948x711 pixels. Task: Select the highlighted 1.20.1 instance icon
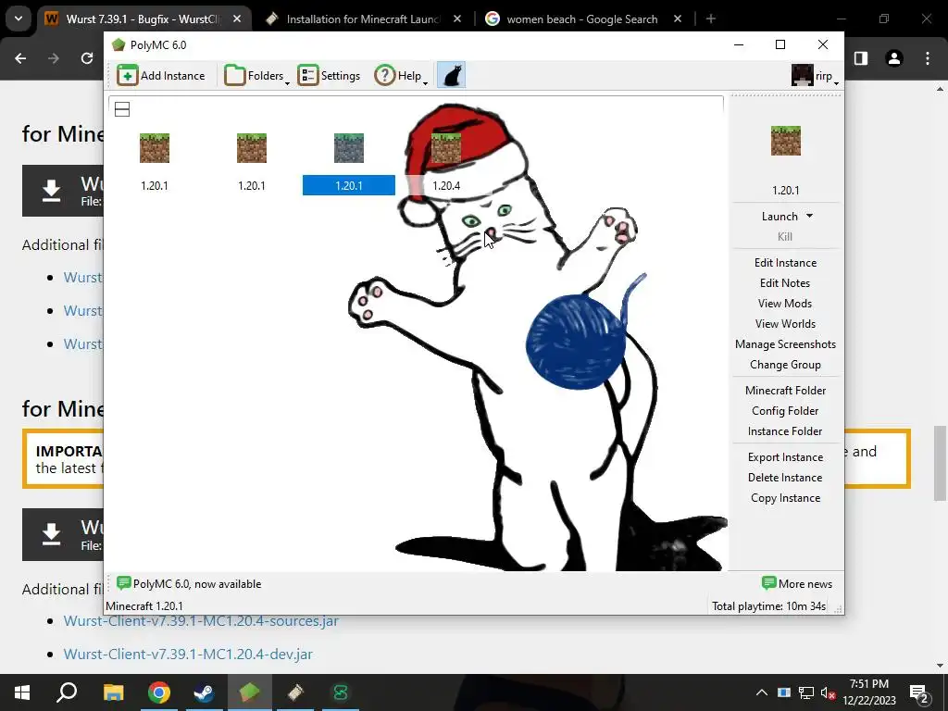click(349, 148)
